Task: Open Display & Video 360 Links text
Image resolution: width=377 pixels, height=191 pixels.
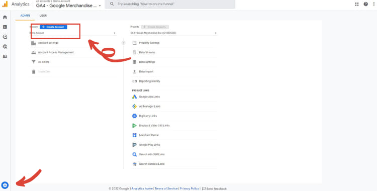Action: (x=154, y=126)
